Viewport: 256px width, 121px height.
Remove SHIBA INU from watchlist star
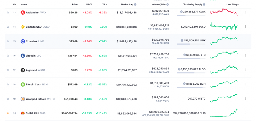[8, 113]
